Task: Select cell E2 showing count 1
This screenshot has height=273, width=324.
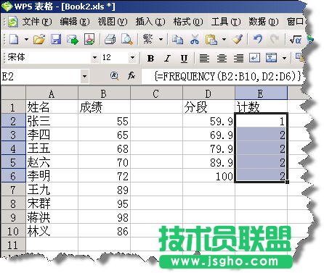Action: 261,121
